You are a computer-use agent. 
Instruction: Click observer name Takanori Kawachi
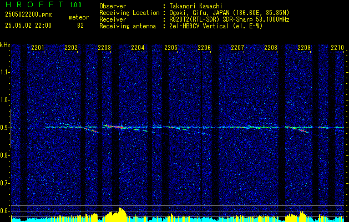(x=195, y=6)
